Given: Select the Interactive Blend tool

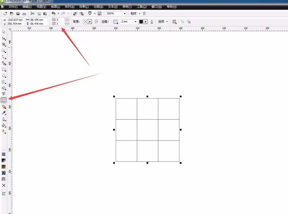Looking at the screenshot, I should point(4,107).
